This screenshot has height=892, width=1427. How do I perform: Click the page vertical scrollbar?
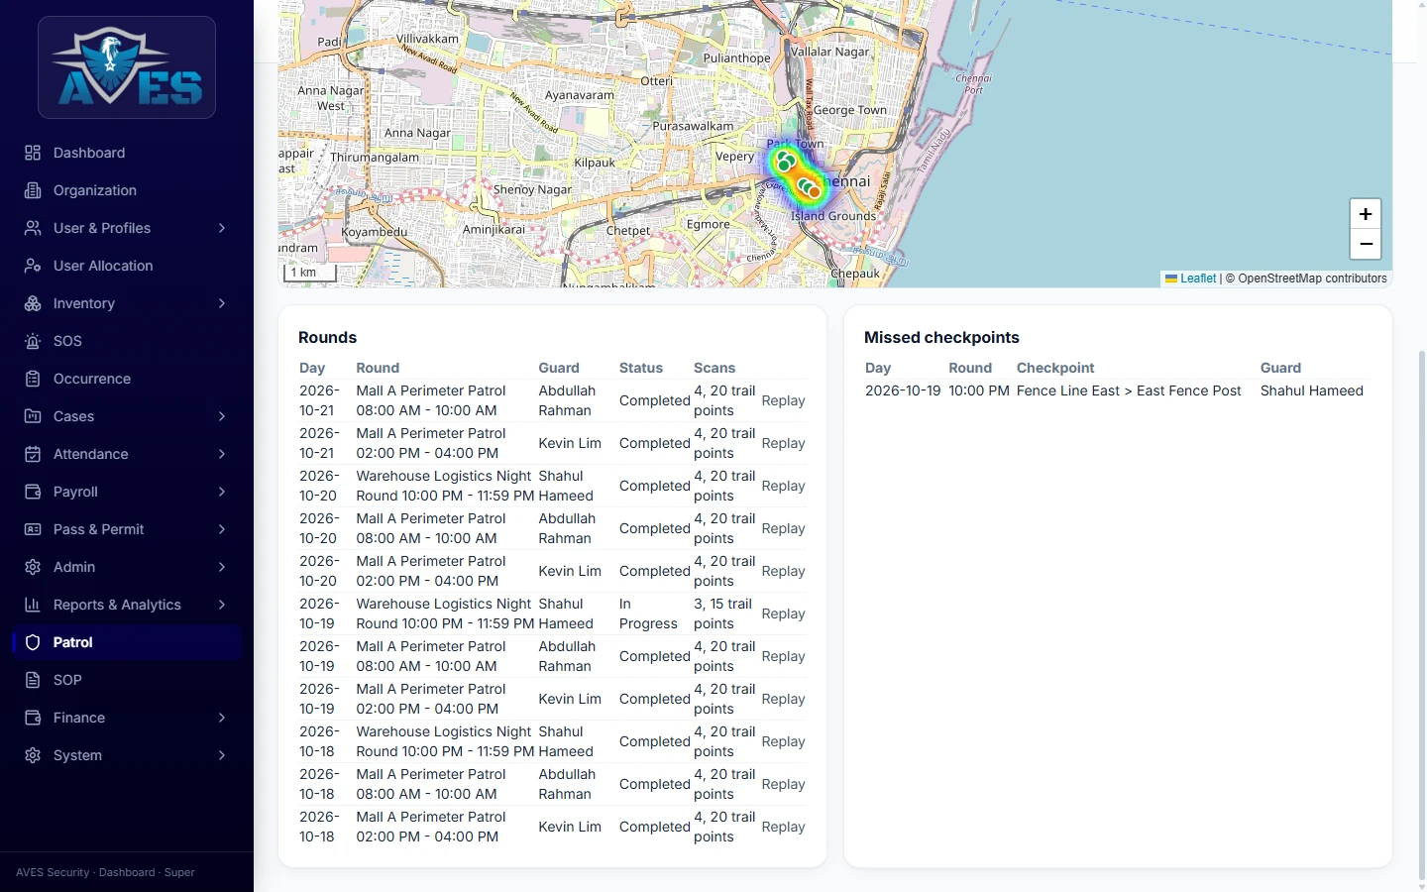[1422, 614]
